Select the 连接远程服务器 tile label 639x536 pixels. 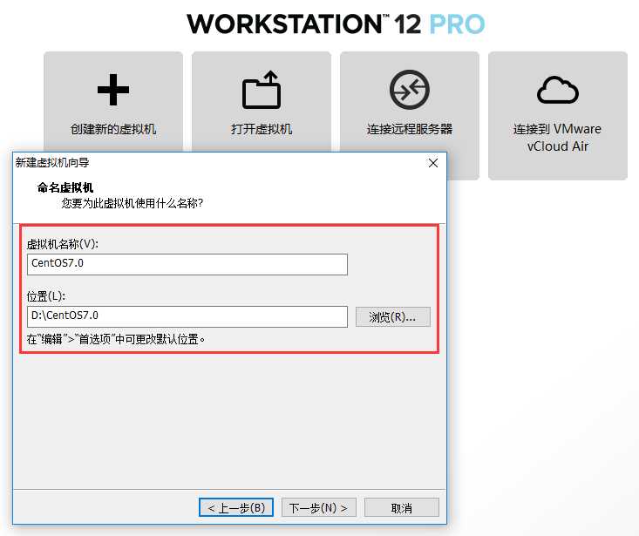pos(410,129)
